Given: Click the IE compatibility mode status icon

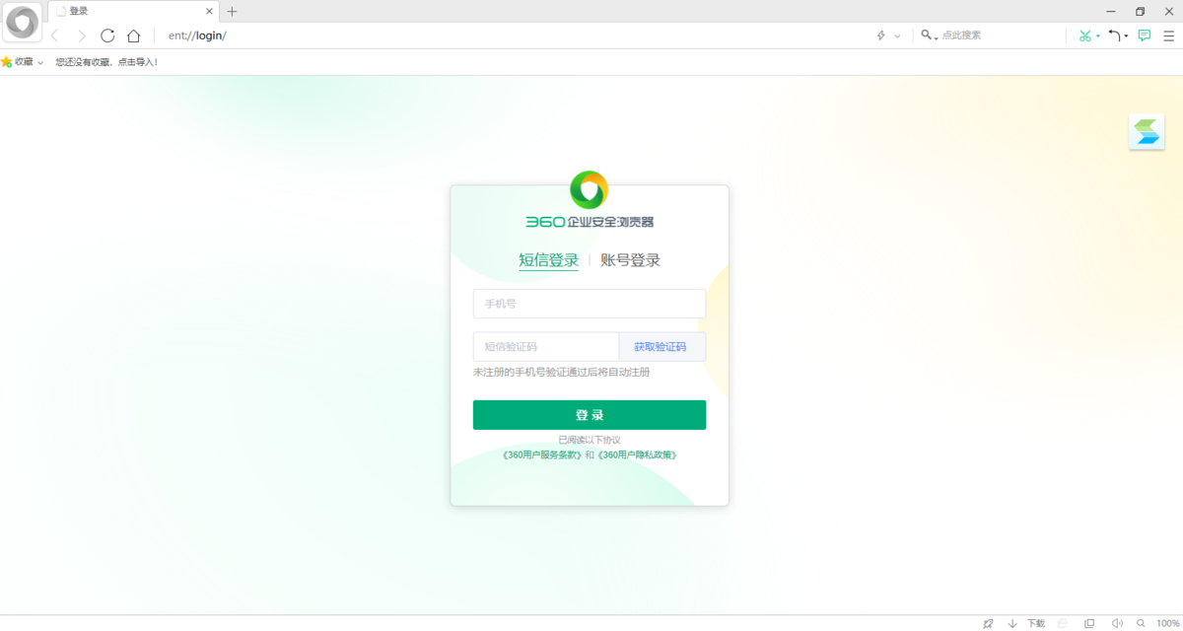Looking at the screenshot, I should 1063,623.
